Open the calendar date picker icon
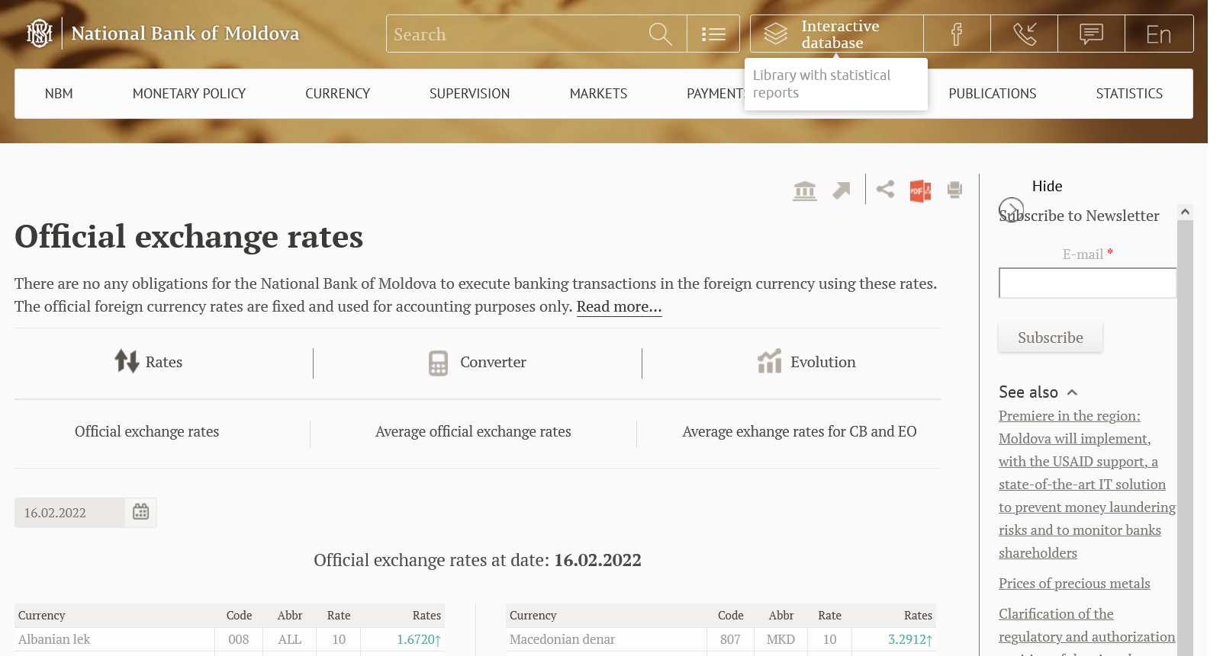Image resolution: width=1223 pixels, height=656 pixels. tap(141, 512)
